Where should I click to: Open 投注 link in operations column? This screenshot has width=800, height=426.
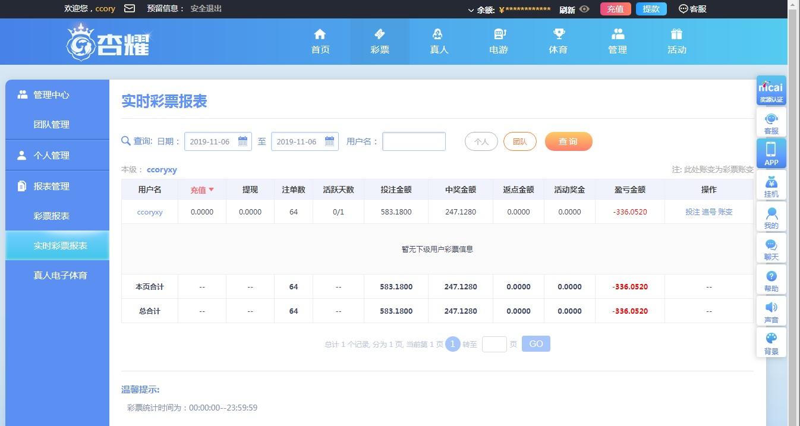692,212
